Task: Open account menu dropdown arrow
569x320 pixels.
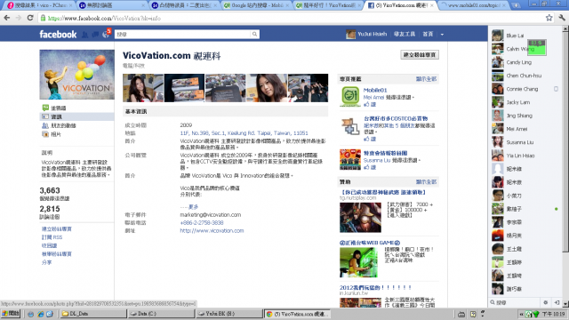Action: (x=442, y=35)
